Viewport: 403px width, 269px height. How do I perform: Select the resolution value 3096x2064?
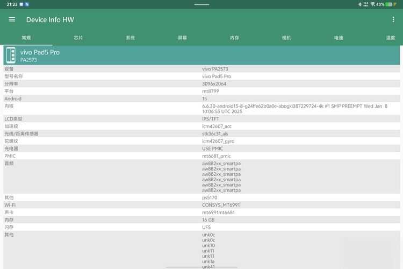(x=214, y=84)
